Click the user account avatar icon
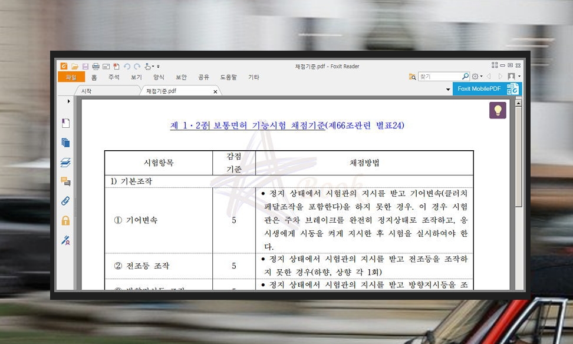573x344 pixels. point(512,77)
